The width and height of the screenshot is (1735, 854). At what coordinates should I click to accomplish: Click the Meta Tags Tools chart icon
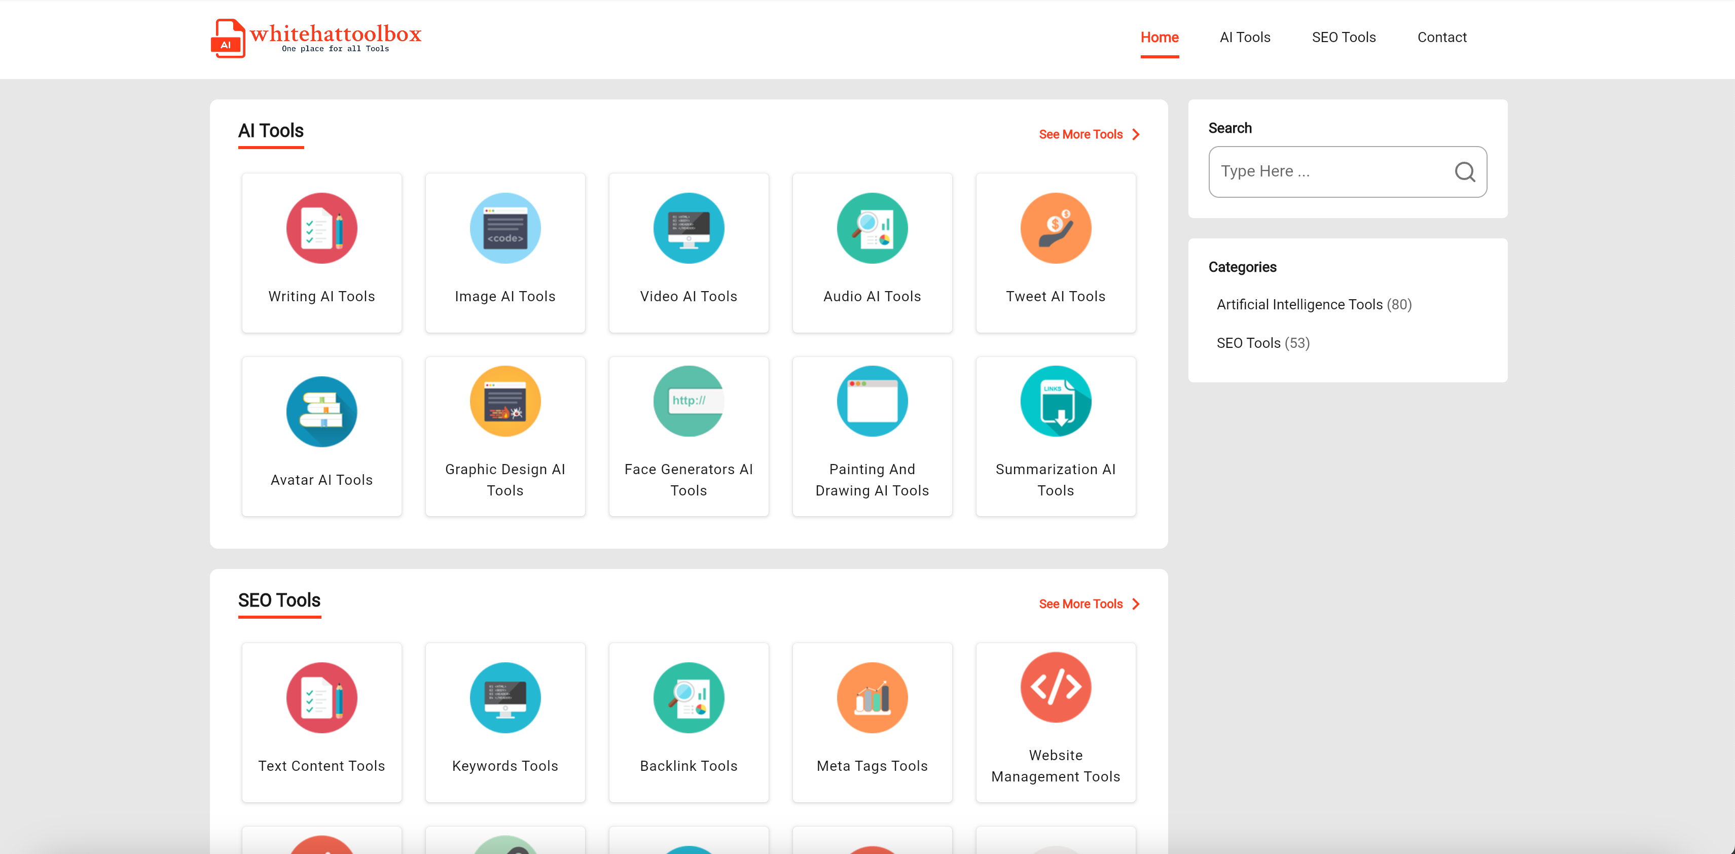point(872,698)
